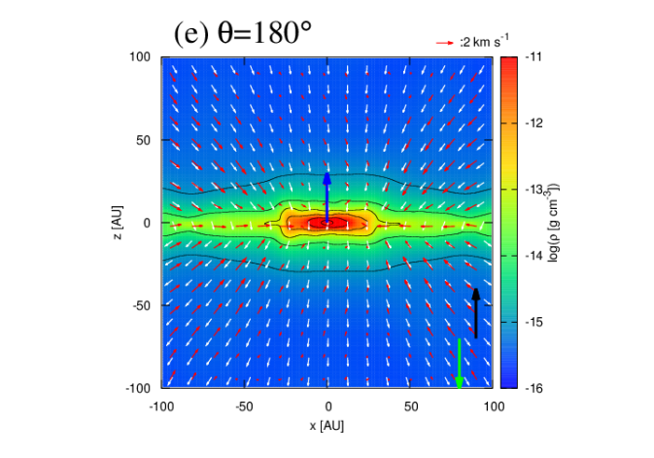654x458 pixels.
Task: Click the "100" tick on the x axis
Action: (x=494, y=406)
